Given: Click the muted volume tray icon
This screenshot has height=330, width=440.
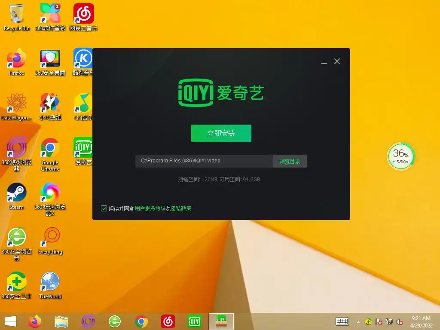Looking at the screenshot, I should [x=400, y=322].
